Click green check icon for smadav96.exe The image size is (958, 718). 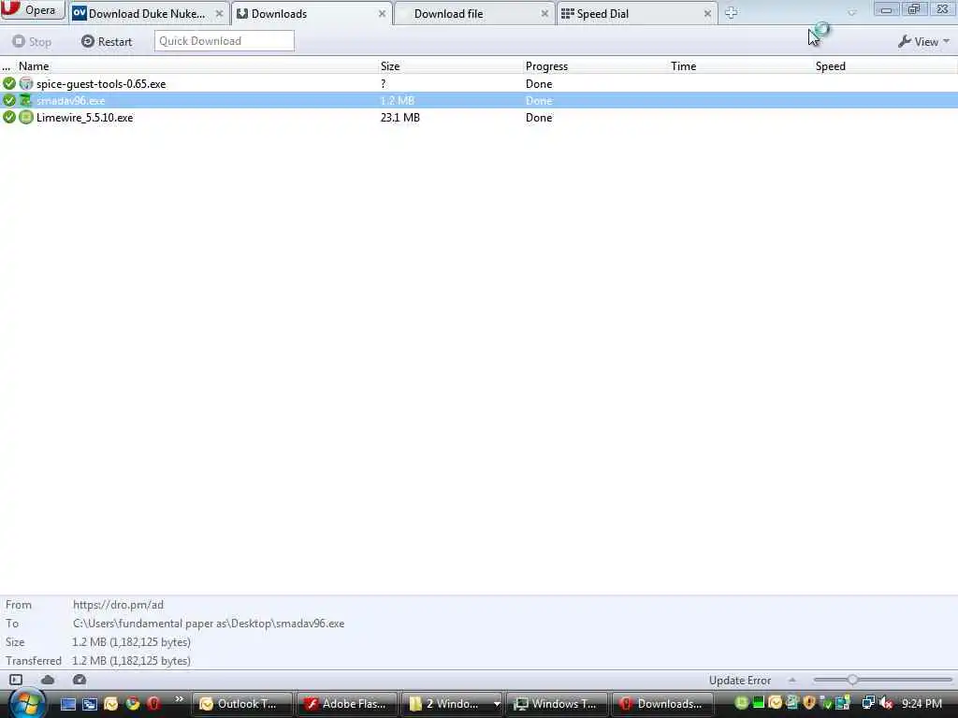9,100
